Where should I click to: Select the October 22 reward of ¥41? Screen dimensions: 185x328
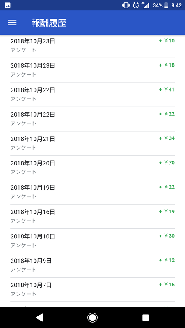92,95
